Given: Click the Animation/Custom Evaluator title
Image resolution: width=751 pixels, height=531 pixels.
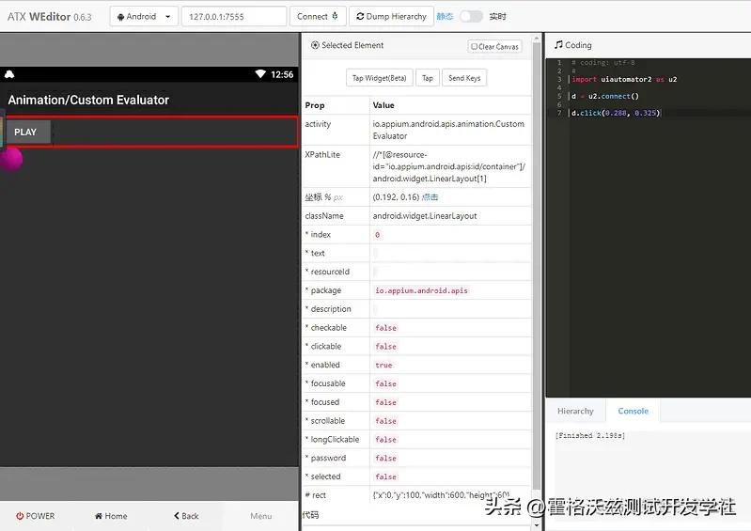Looking at the screenshot, I should (88, 100).
